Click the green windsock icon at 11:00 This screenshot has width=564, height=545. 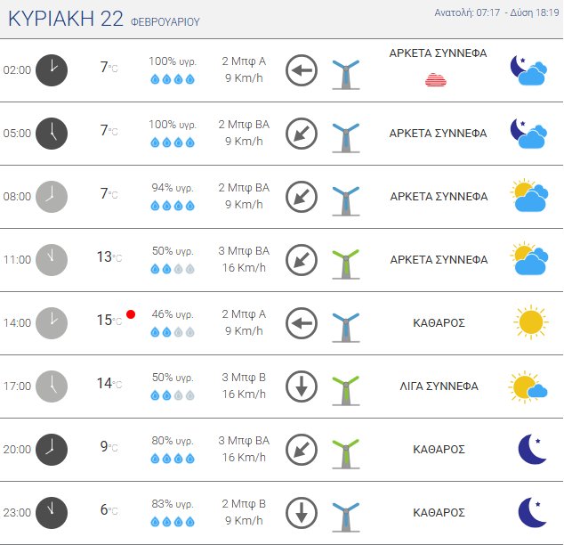click(x=345, y=260)
